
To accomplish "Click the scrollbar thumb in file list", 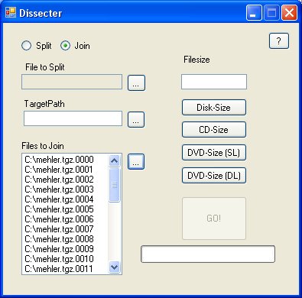I will point(114,185).
